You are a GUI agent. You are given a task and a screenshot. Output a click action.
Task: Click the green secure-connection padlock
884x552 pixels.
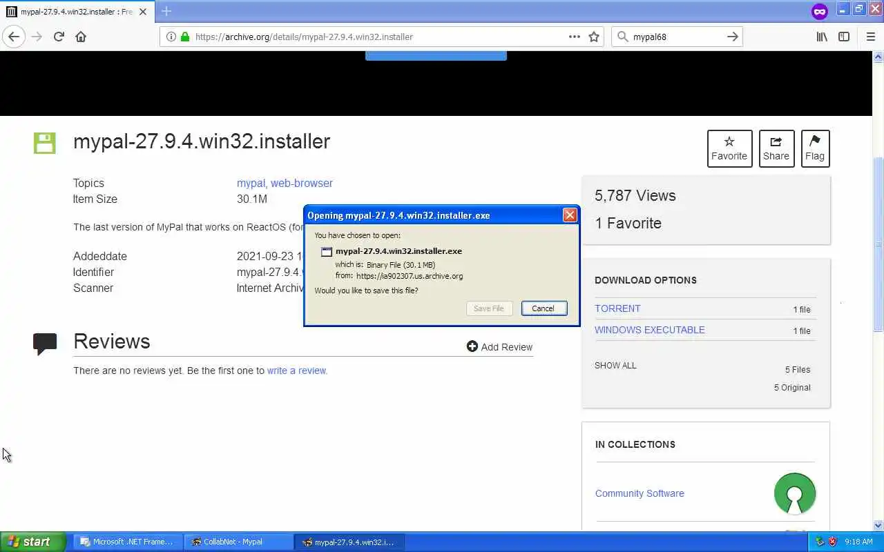pos(184,37)
